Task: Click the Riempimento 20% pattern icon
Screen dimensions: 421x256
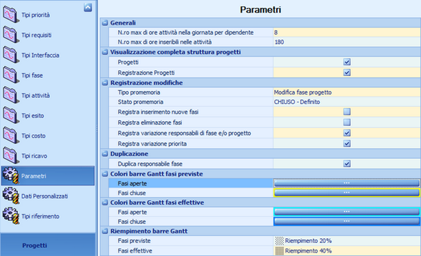Action: pyautogui.click(x=280, y=241)
